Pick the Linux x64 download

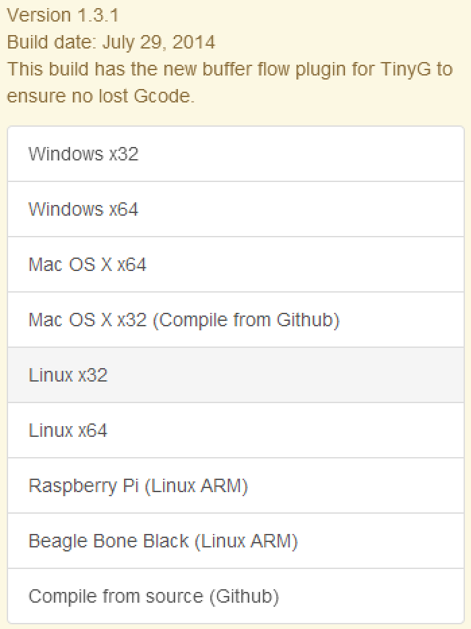pyautogui.click(x=67, y=431)
